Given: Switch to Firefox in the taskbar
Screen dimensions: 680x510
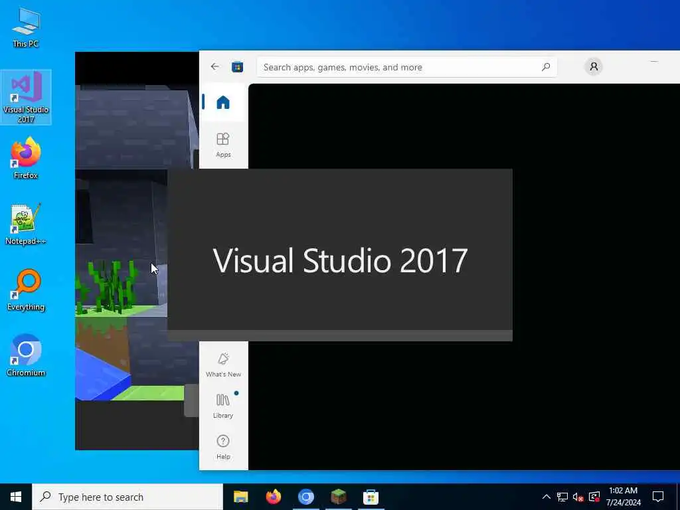Looking at the screenshot, I should pyautogui.click(x=273, y=497).
